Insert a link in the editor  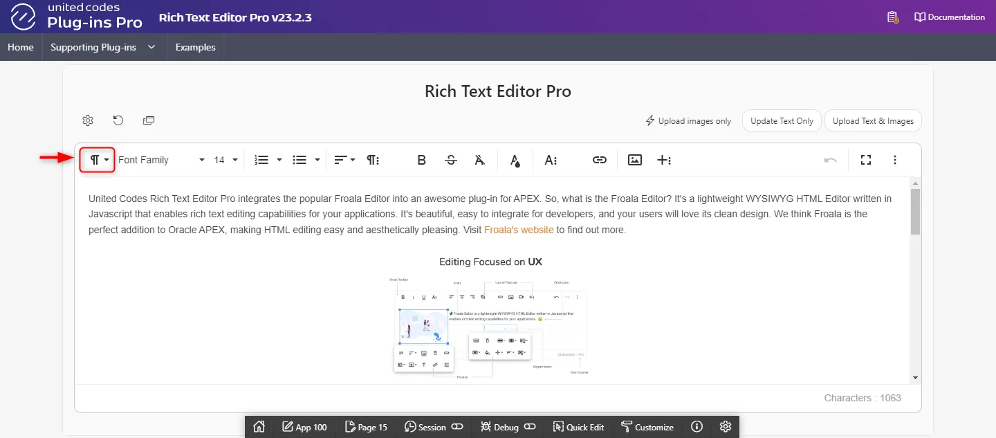[599, 160]
